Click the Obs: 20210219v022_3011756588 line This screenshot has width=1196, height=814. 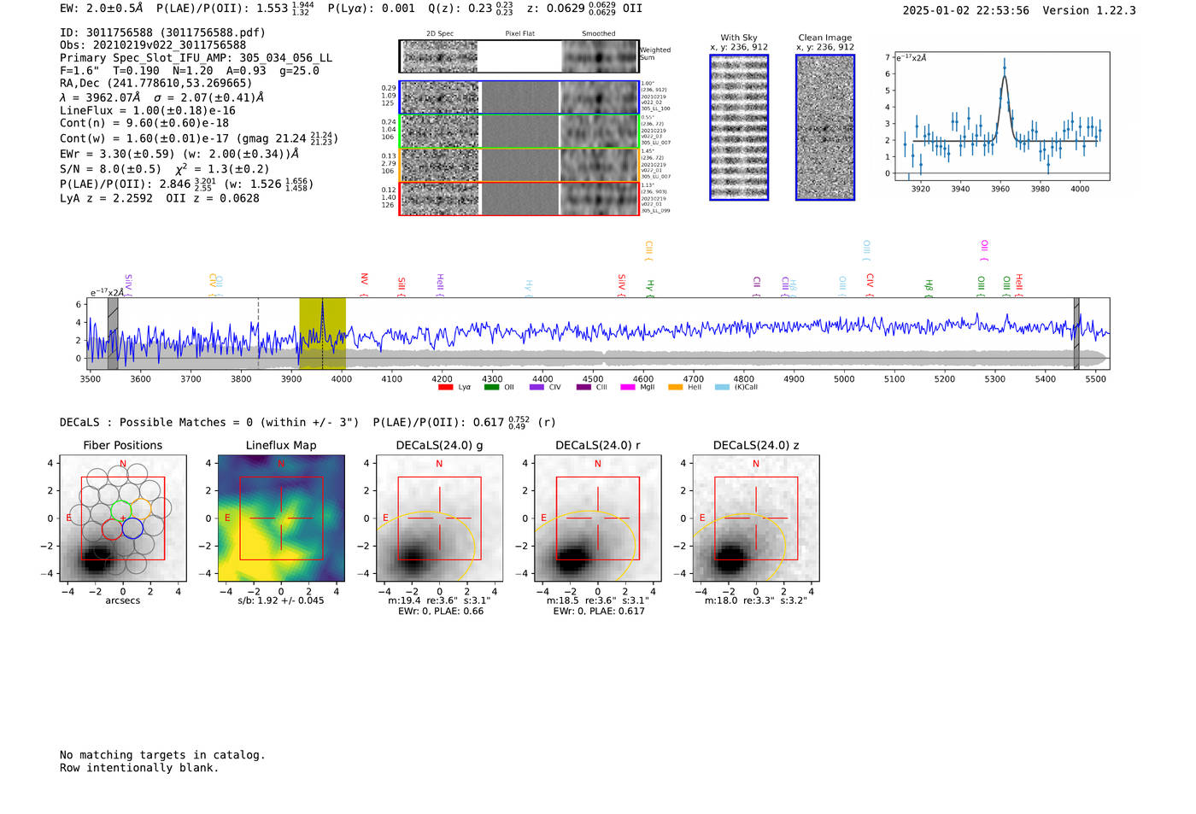(x=153, y=45)
